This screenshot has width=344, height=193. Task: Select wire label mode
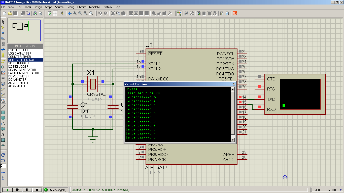[x=3, y=38]
